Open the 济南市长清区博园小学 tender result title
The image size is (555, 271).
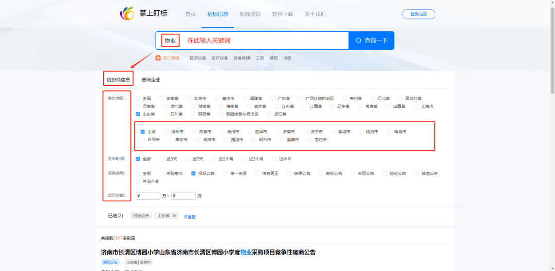point(208,253)
